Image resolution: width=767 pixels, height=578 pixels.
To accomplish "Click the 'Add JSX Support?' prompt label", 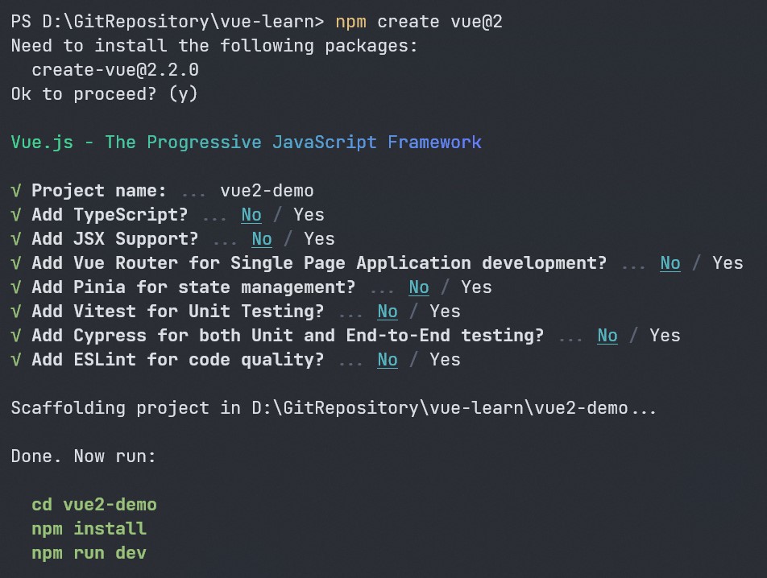I will point(115,239).
